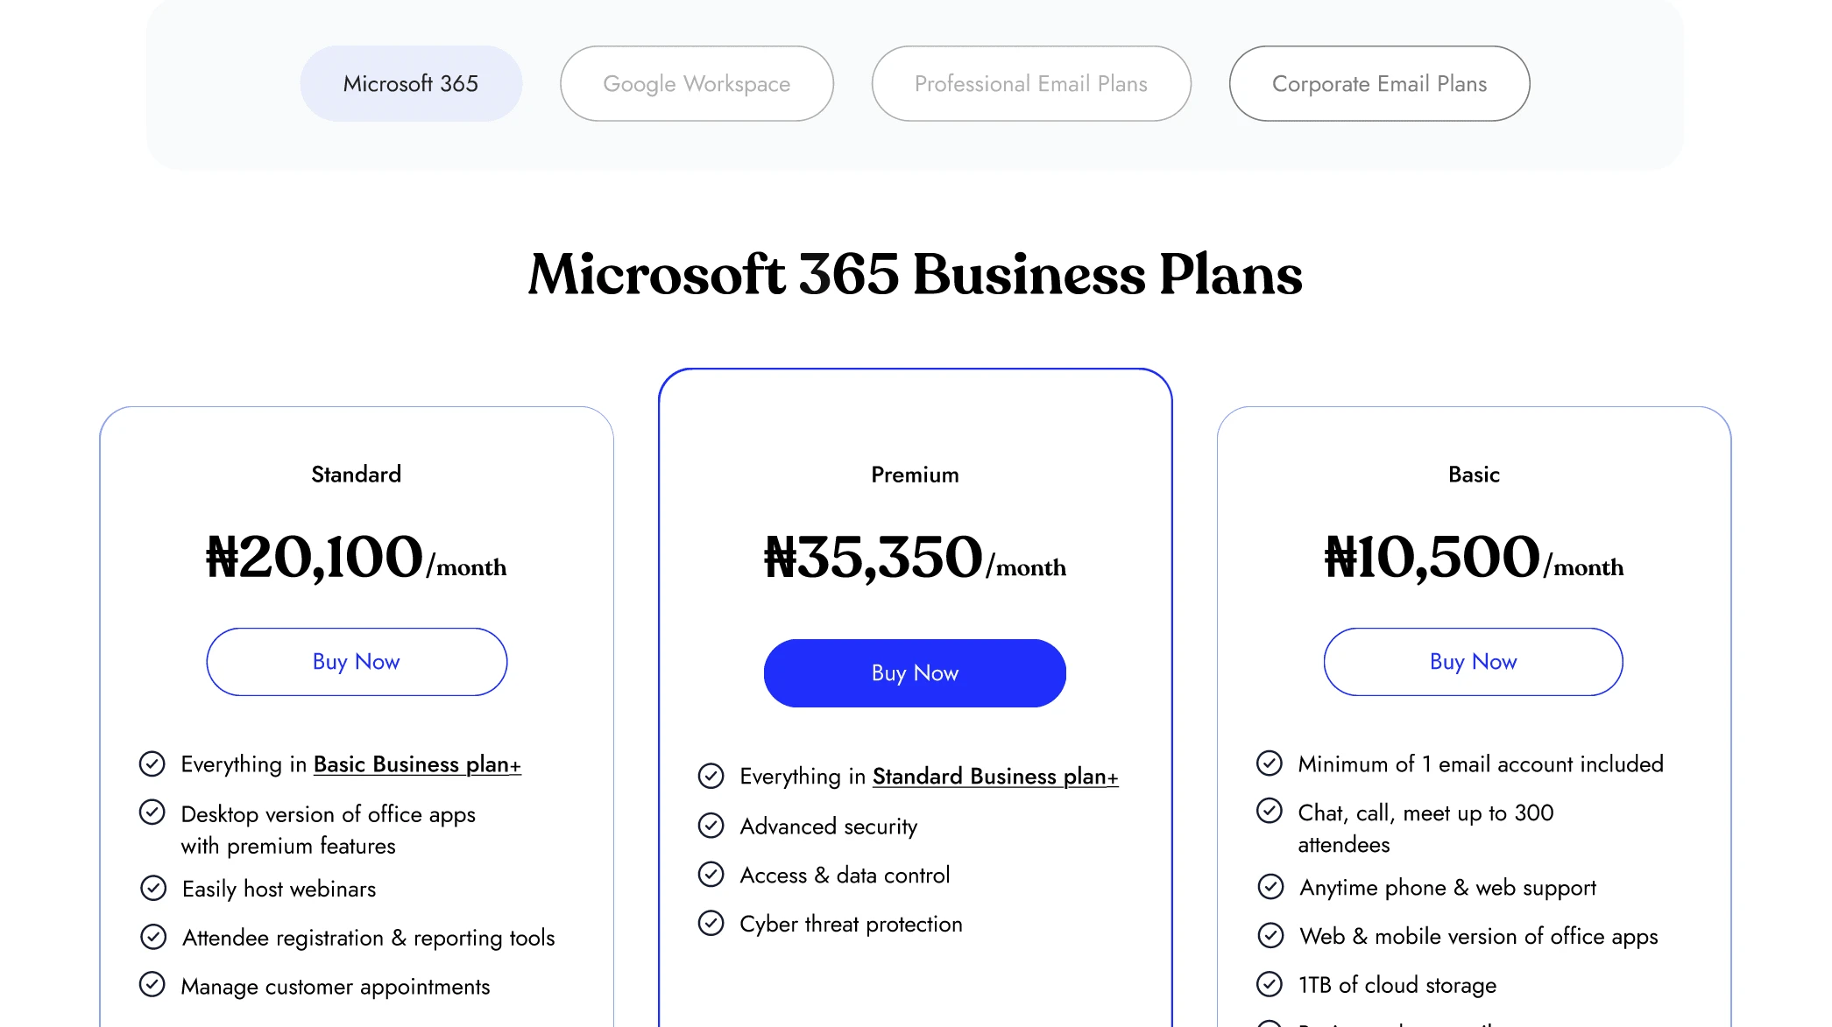Click the checkmark beside Advanced security
Viewport: 1832px width, 1027px height.
click(x=711, y=826)
